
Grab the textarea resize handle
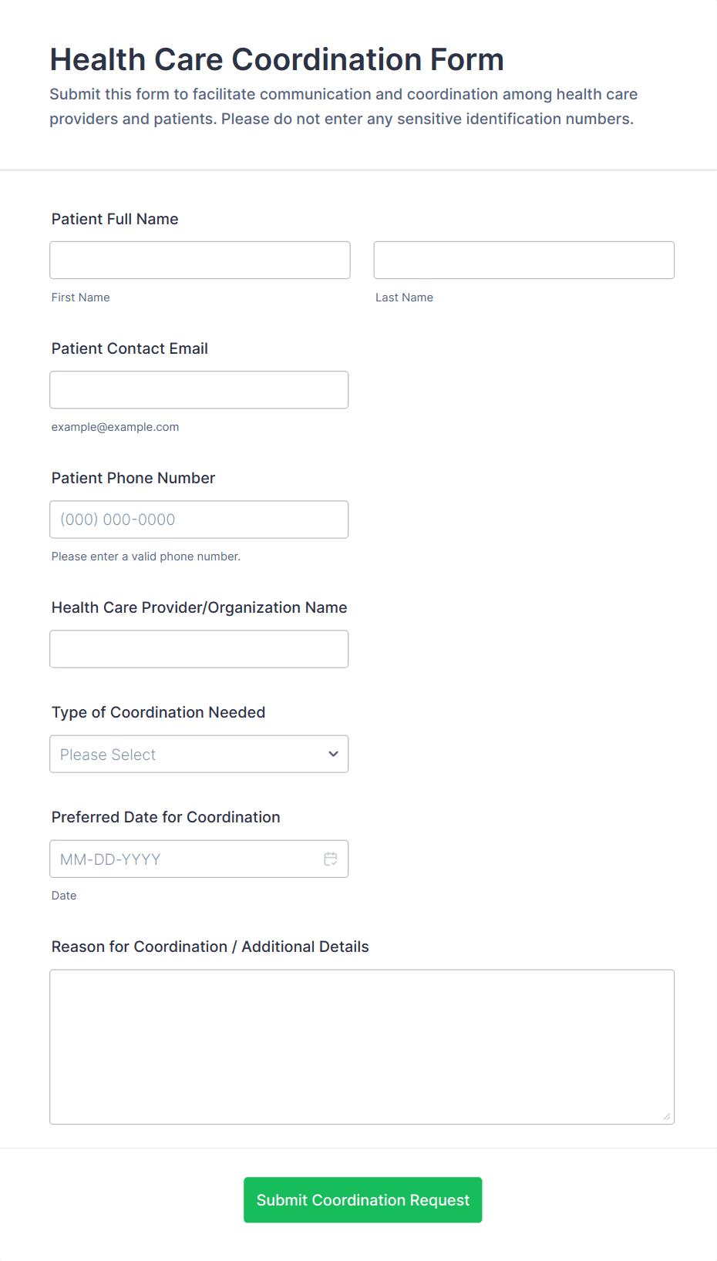pos(667,1116)
